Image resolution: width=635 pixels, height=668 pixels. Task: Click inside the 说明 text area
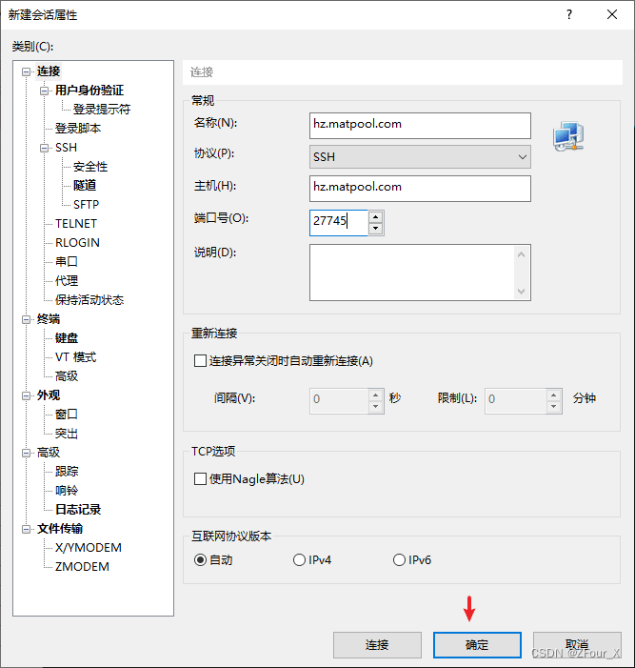coord(412,273)
